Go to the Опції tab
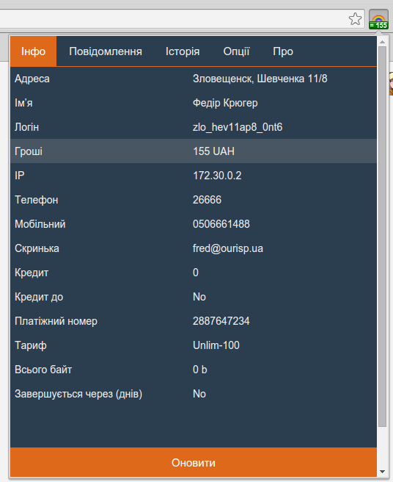Viewport: 393px width, 482px height. tap(236, 51)
